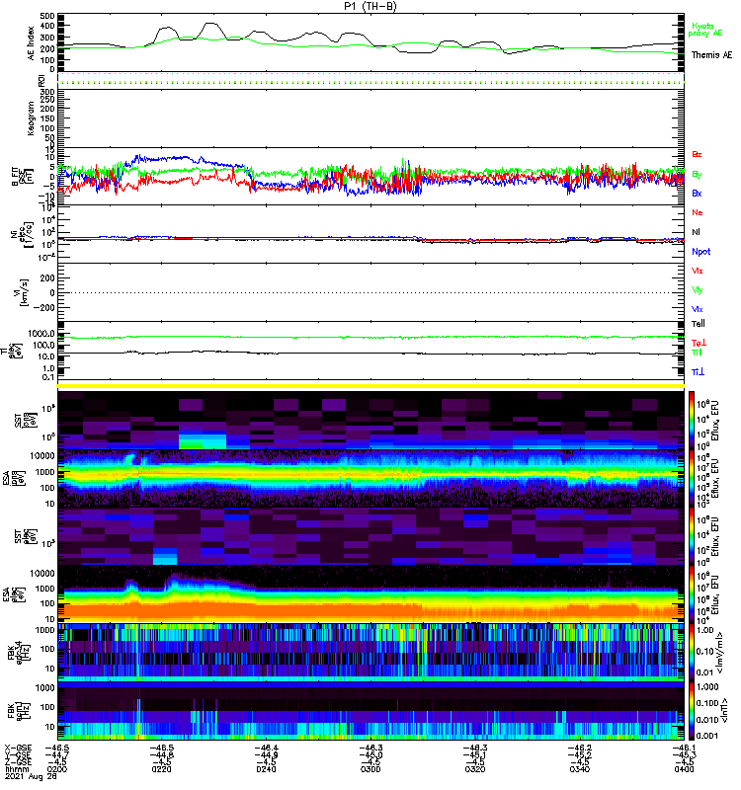Select the blue "Bx" legend label
This screenshot has width=741, height=790.
(x=697, y=194)
